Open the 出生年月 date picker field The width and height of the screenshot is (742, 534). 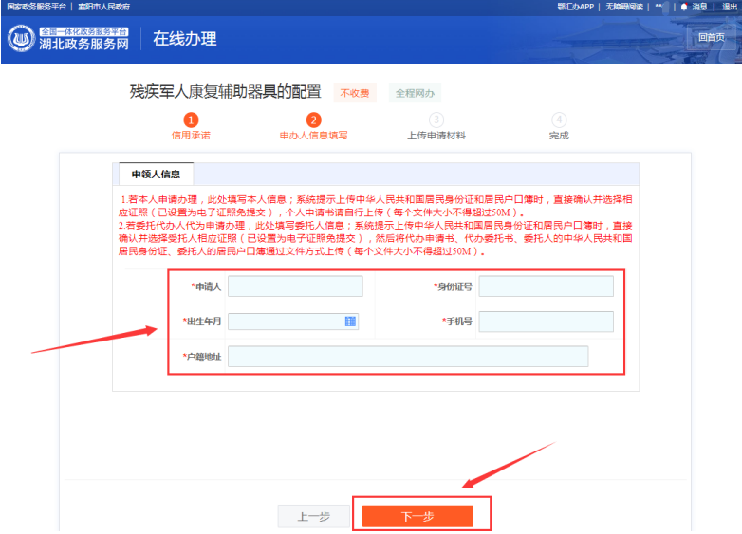pos(285,322)
